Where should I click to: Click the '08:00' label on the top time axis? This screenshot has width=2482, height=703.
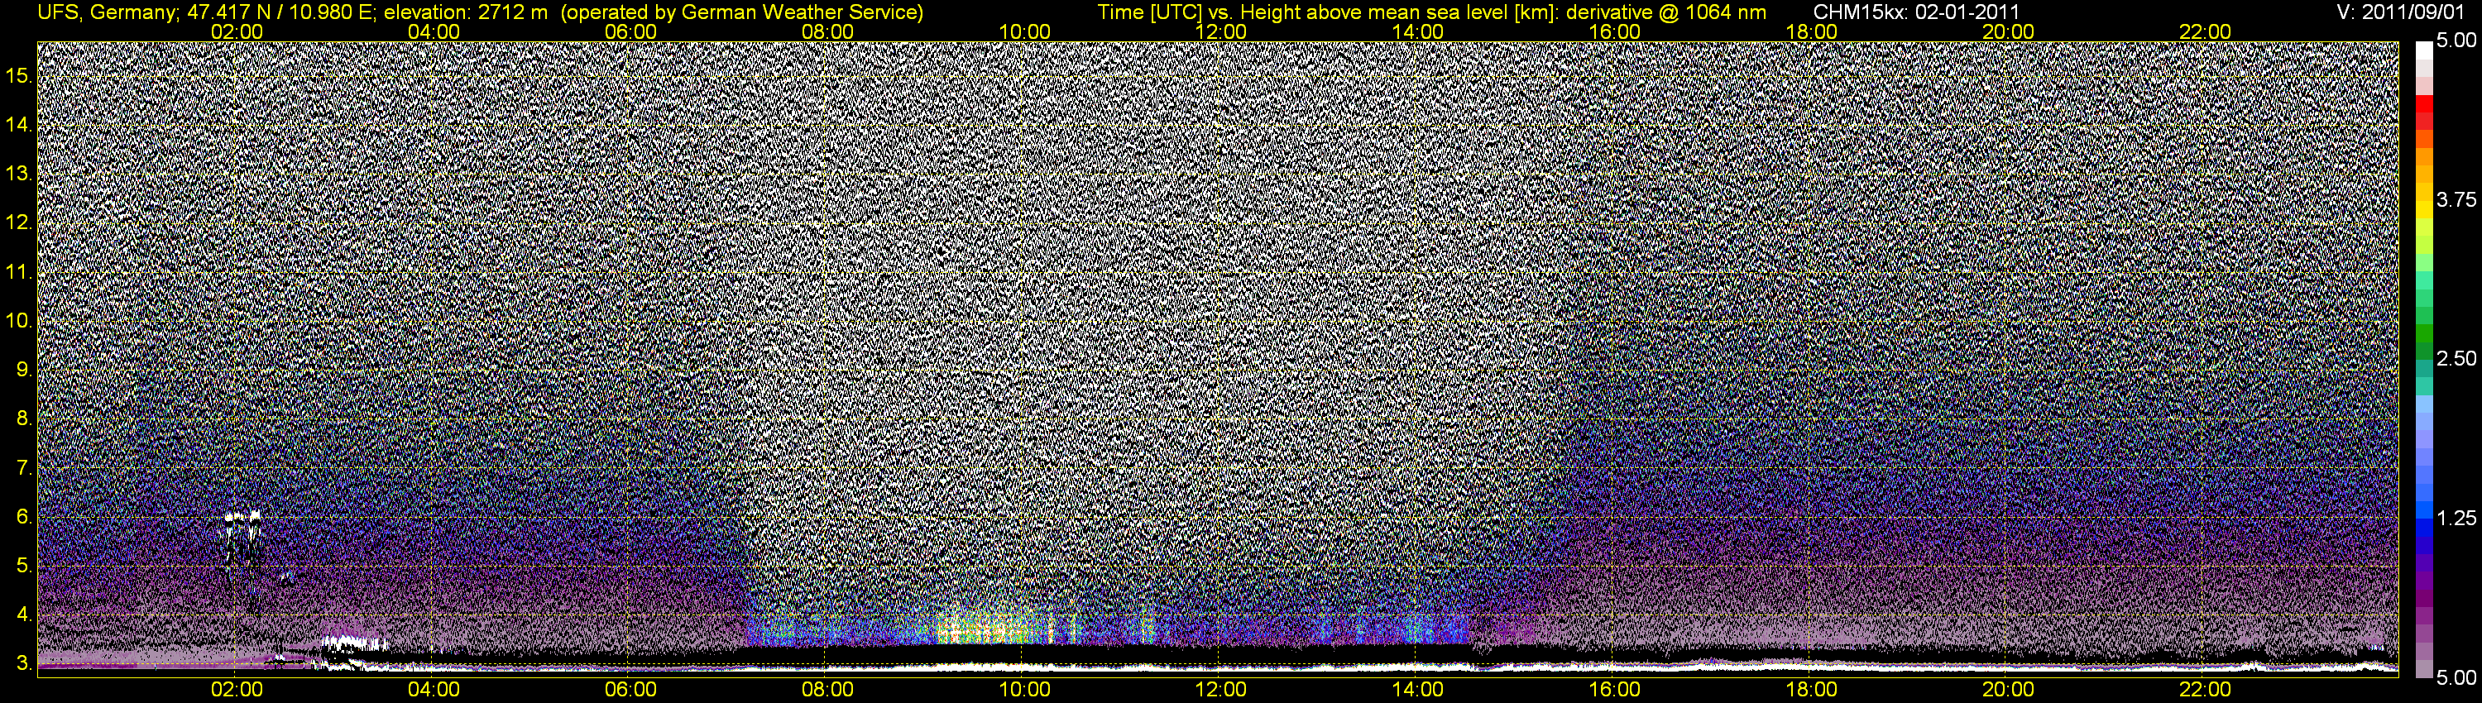pyautogui.click(x=827, y=31)
